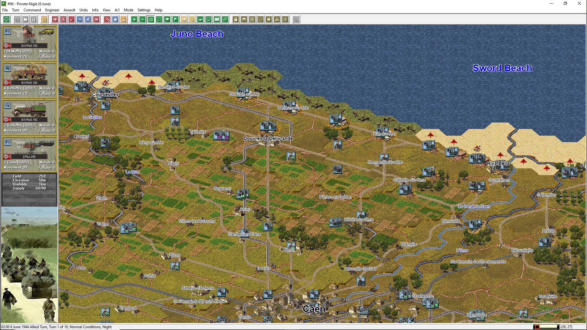
Task: Open the Turn menu
Action: [16, 10]
